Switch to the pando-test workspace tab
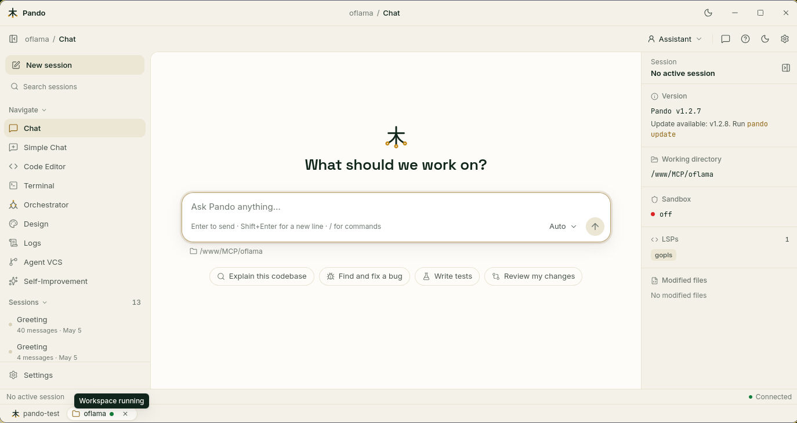 tap(36, 414)
